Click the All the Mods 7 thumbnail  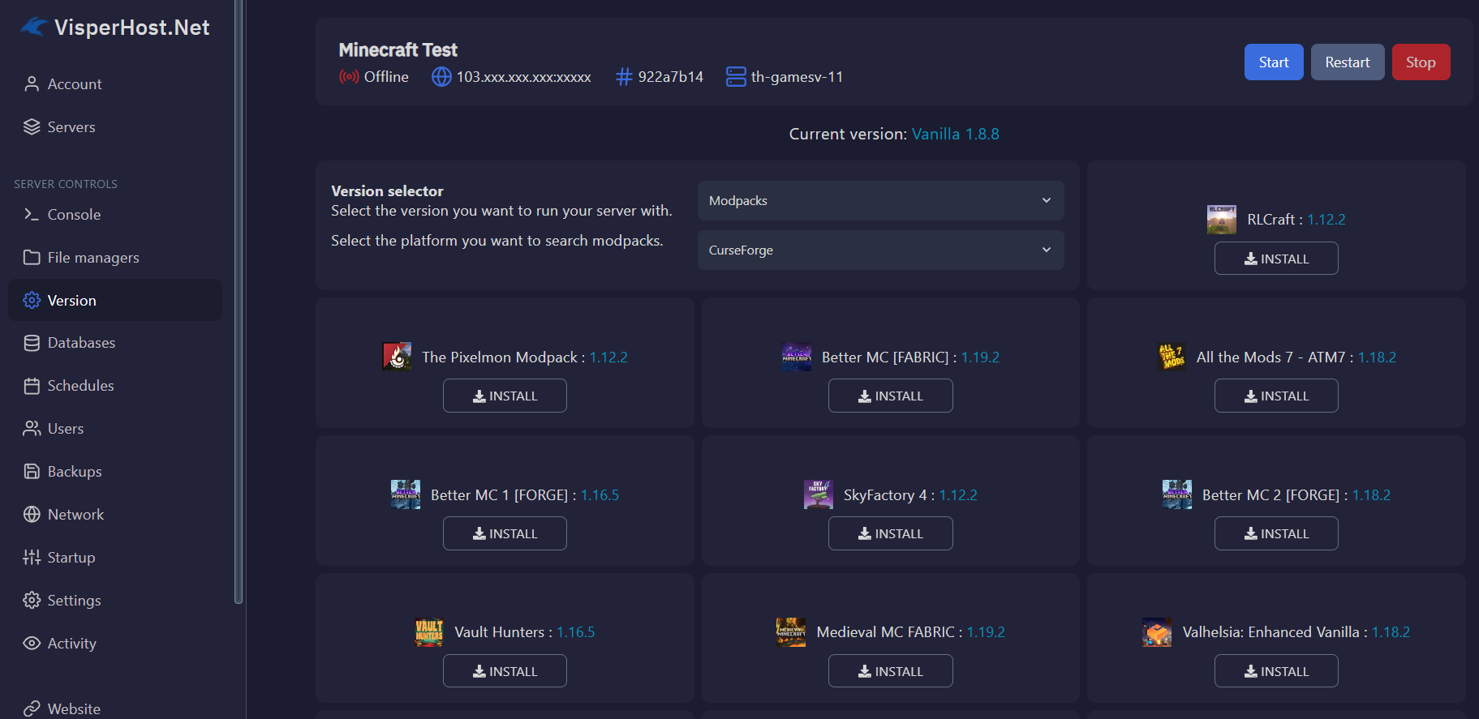[x=1172, y=357]
